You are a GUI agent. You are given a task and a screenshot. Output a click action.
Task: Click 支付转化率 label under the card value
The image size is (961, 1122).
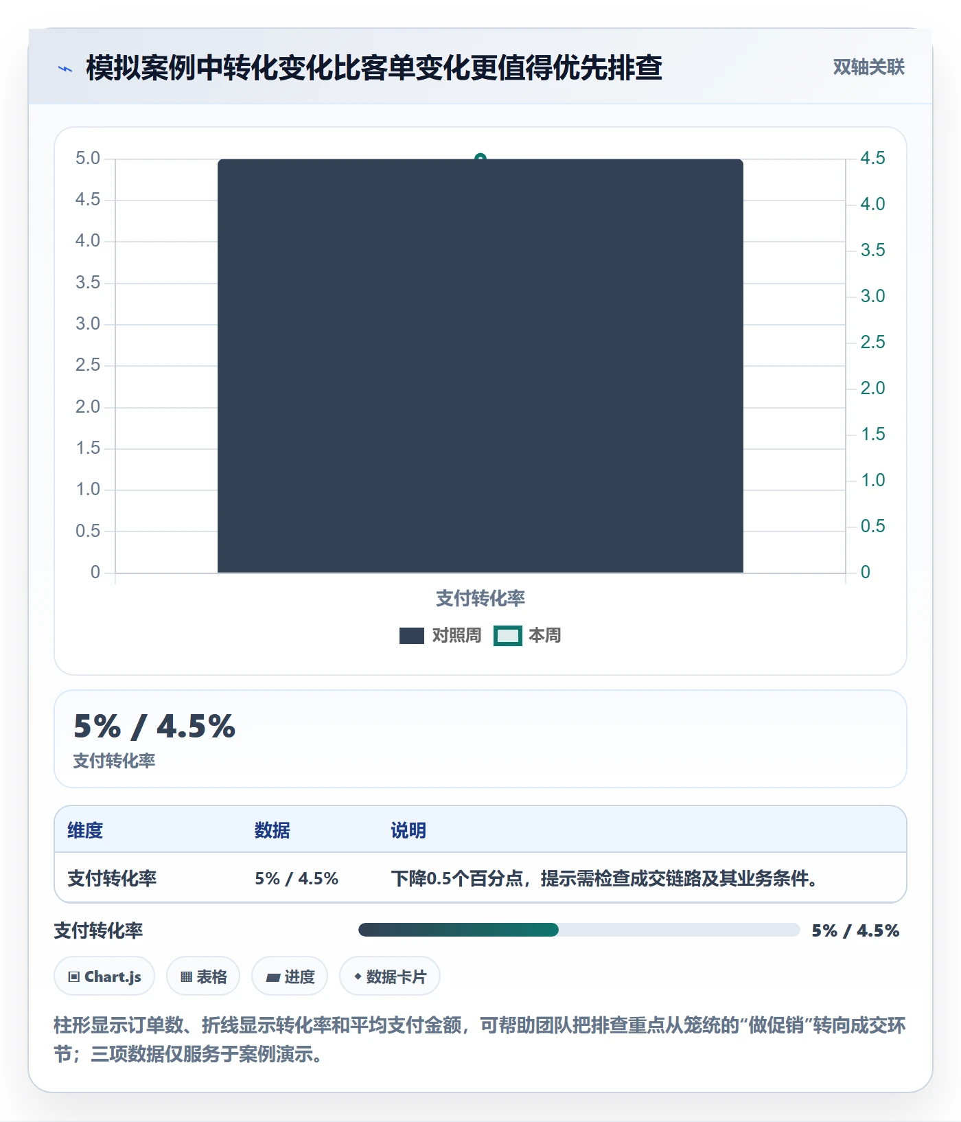[114, 761]
